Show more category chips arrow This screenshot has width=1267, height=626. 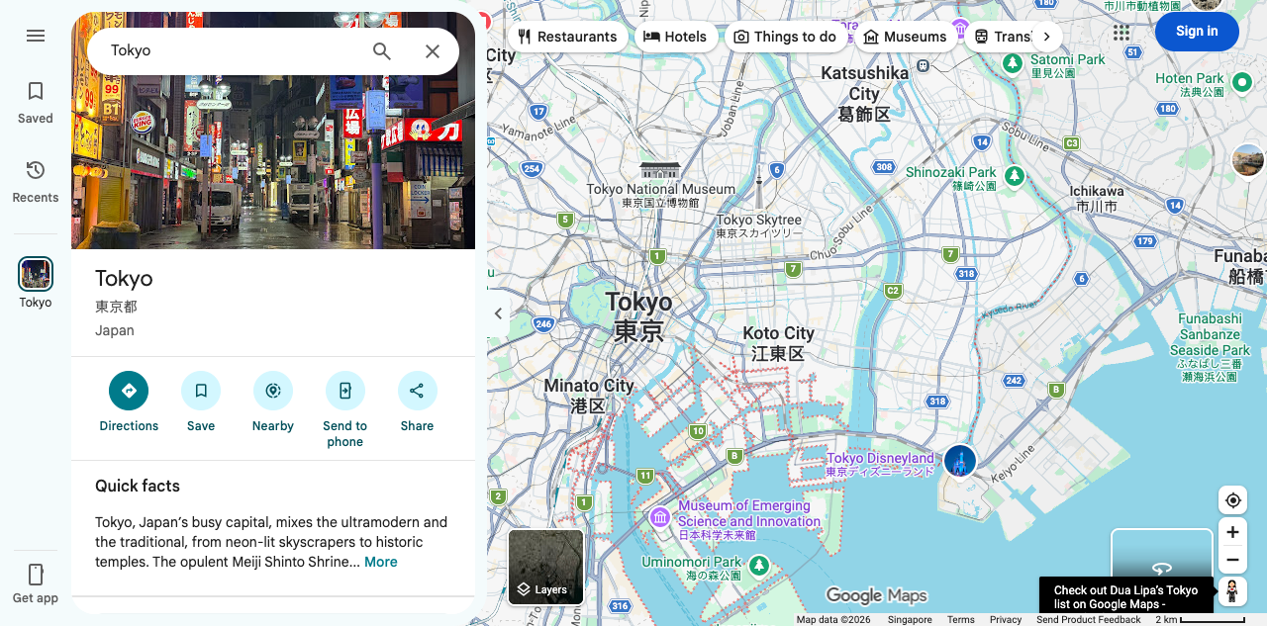tap(1046, 37)
